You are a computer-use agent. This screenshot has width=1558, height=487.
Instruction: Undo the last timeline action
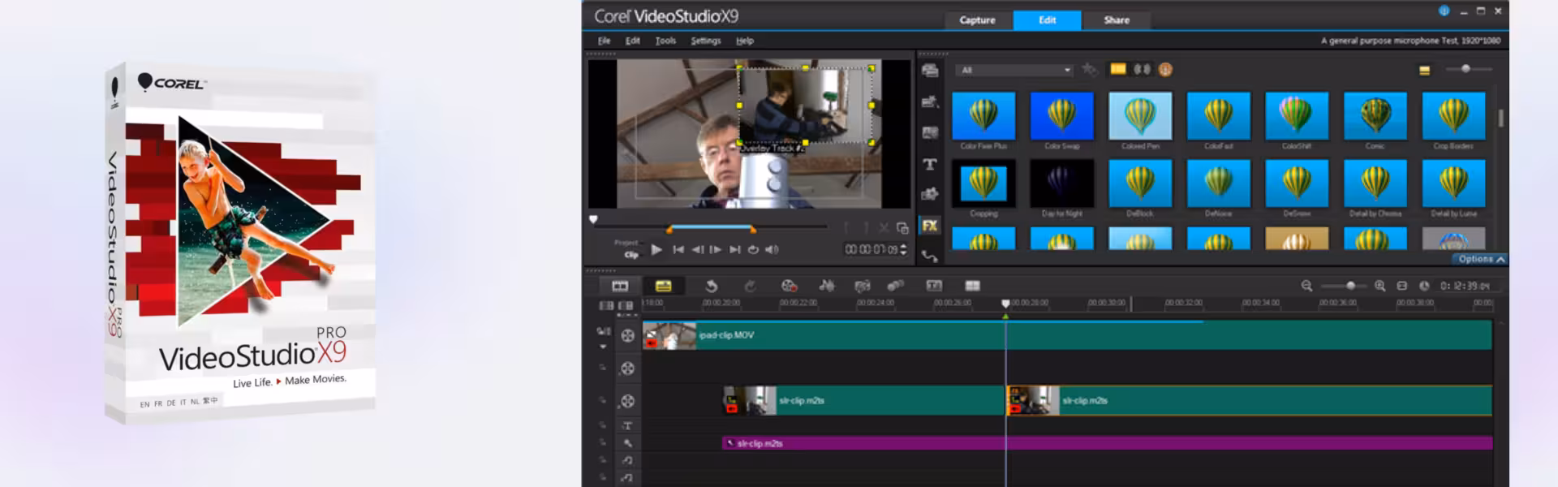711,286
